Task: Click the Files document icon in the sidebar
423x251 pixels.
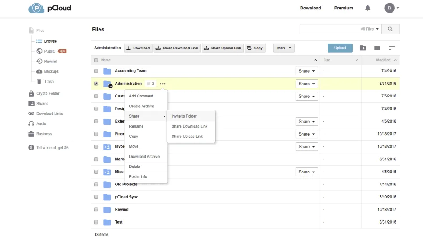Action: pyautogui.click(x=31, y=30)
